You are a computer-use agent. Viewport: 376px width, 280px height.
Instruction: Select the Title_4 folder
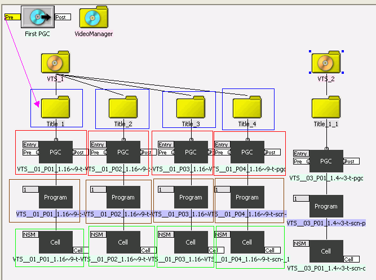(x=247, y=107)
